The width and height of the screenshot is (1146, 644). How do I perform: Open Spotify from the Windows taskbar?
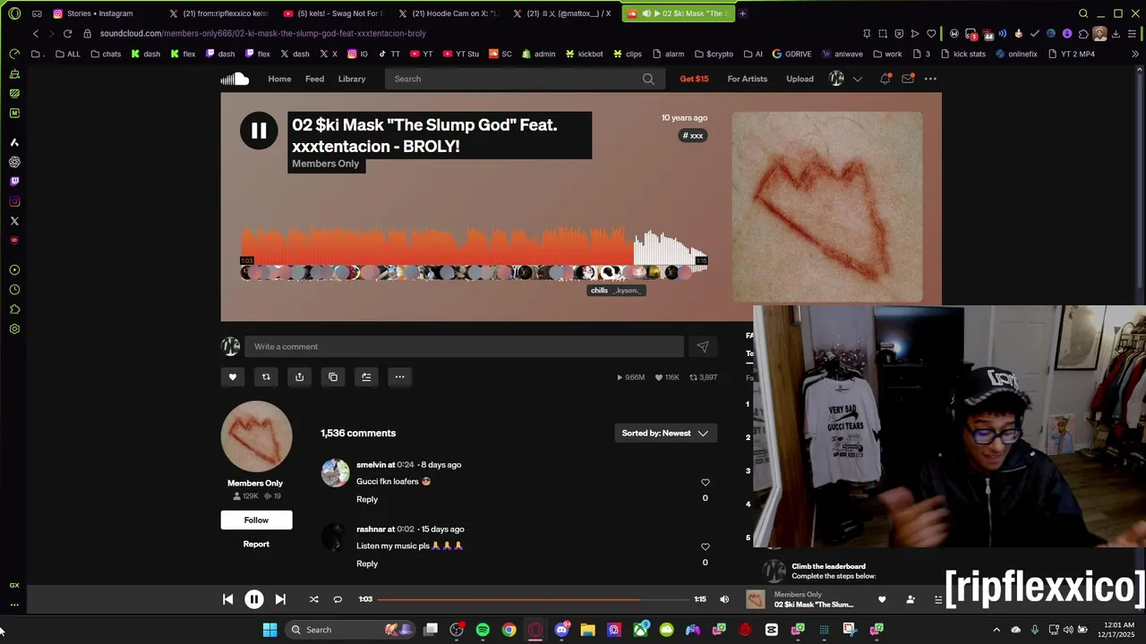click(483, 630)
